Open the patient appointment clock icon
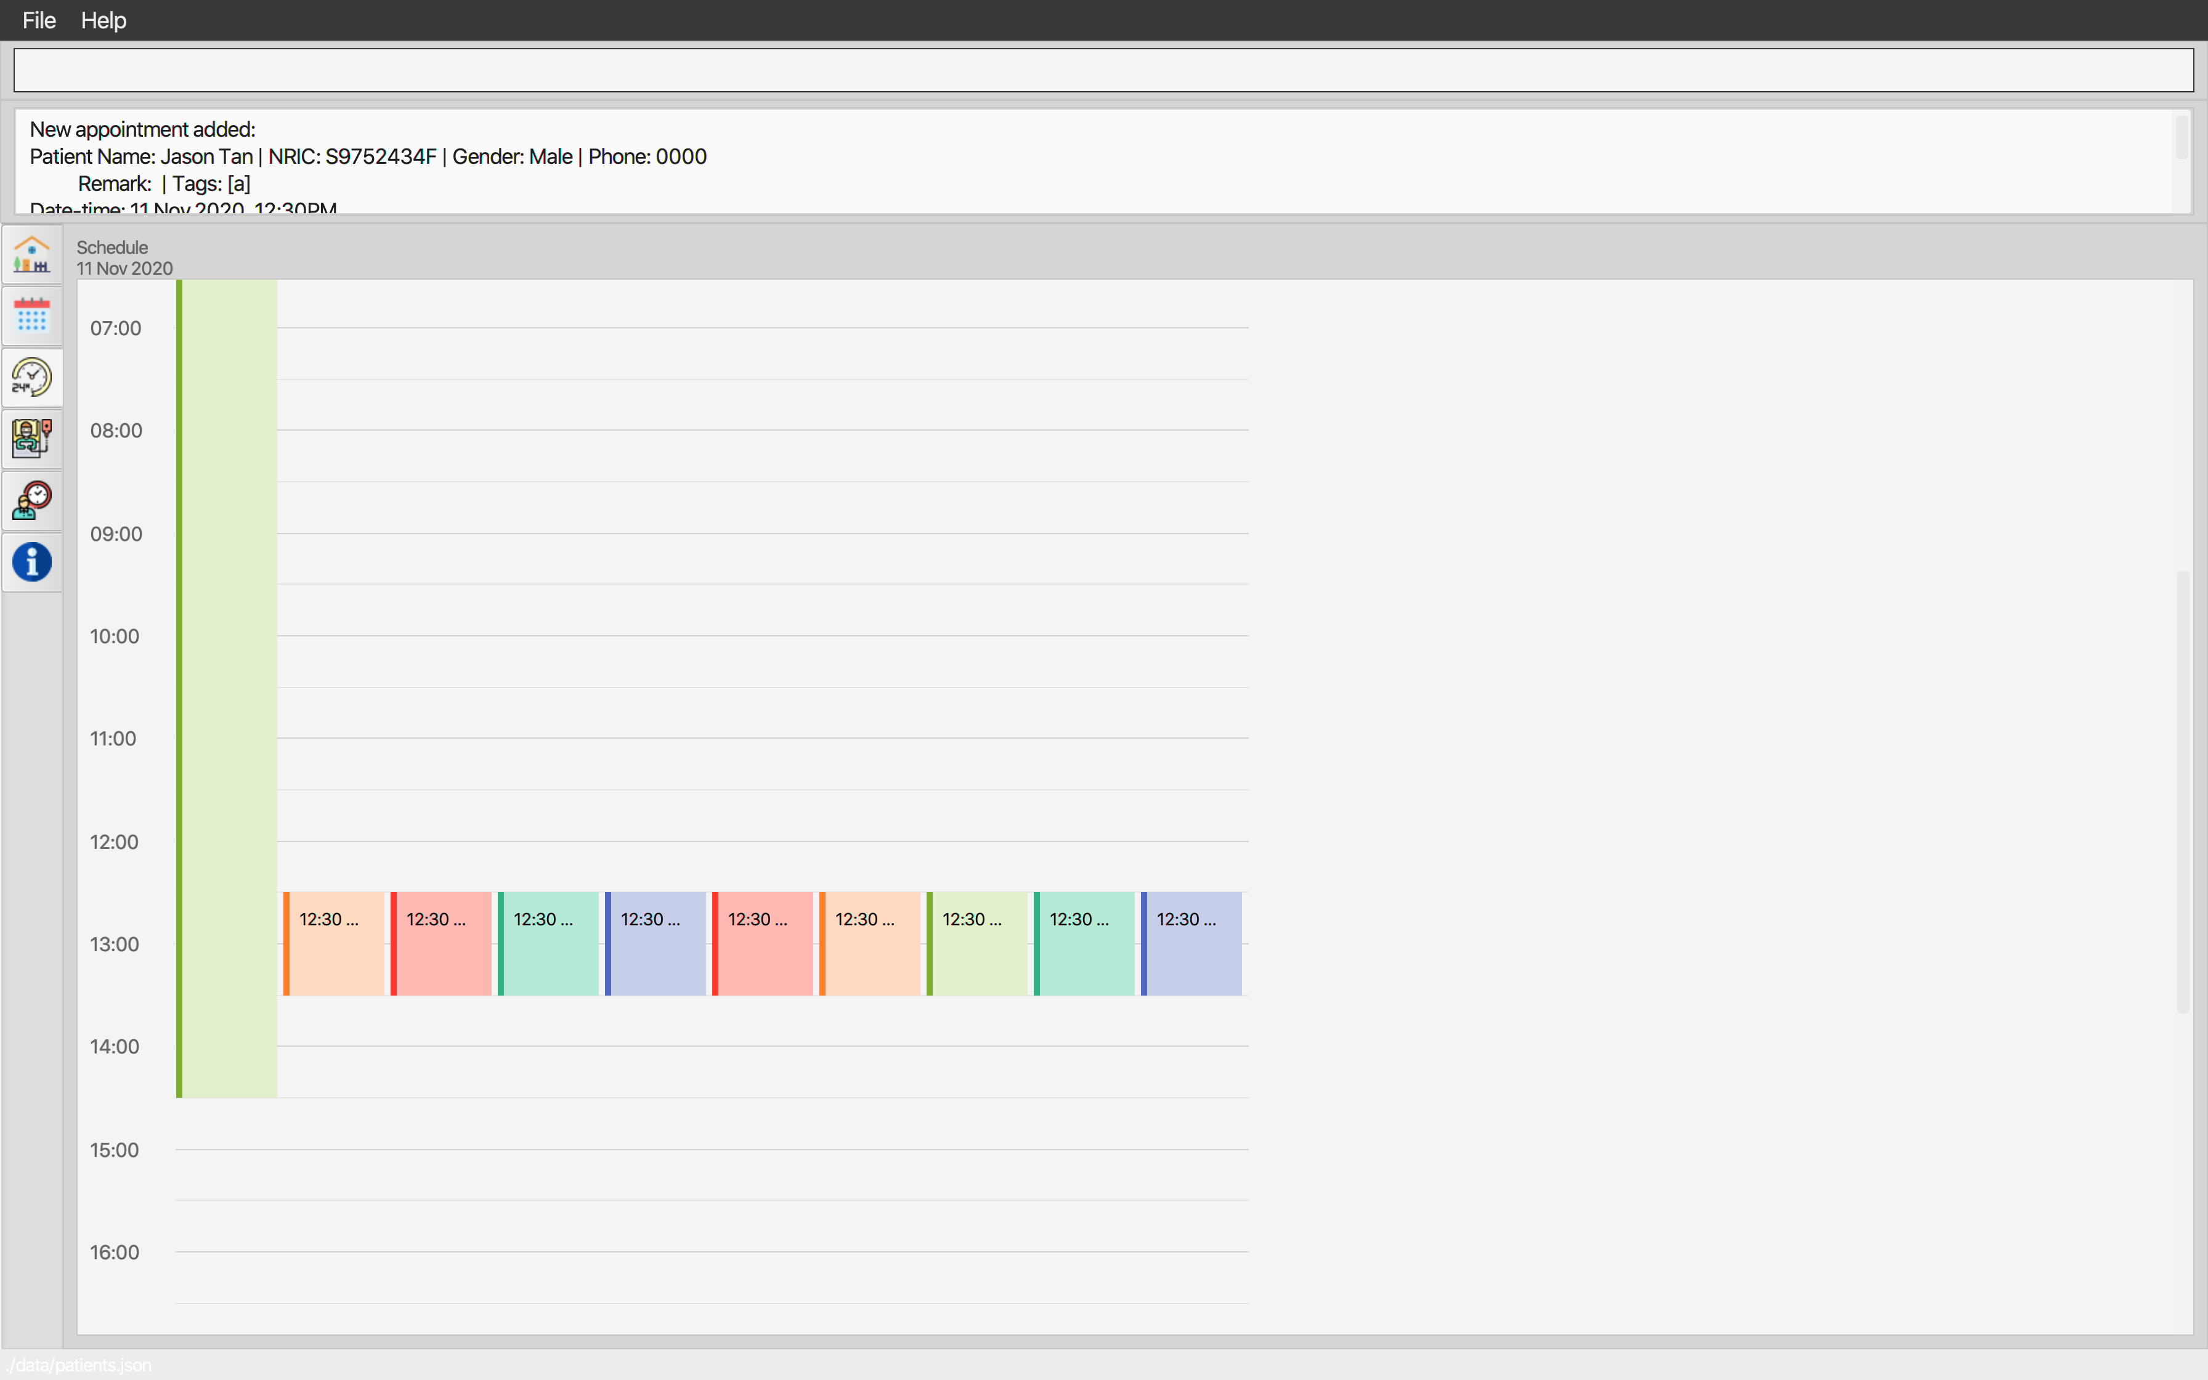The width and height of the screenshot is (2208, 1380). [32, 500]
